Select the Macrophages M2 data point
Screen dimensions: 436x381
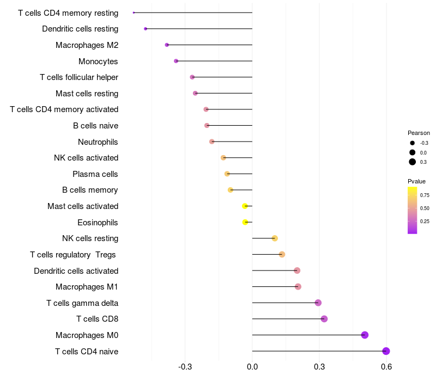click(167, 45)
